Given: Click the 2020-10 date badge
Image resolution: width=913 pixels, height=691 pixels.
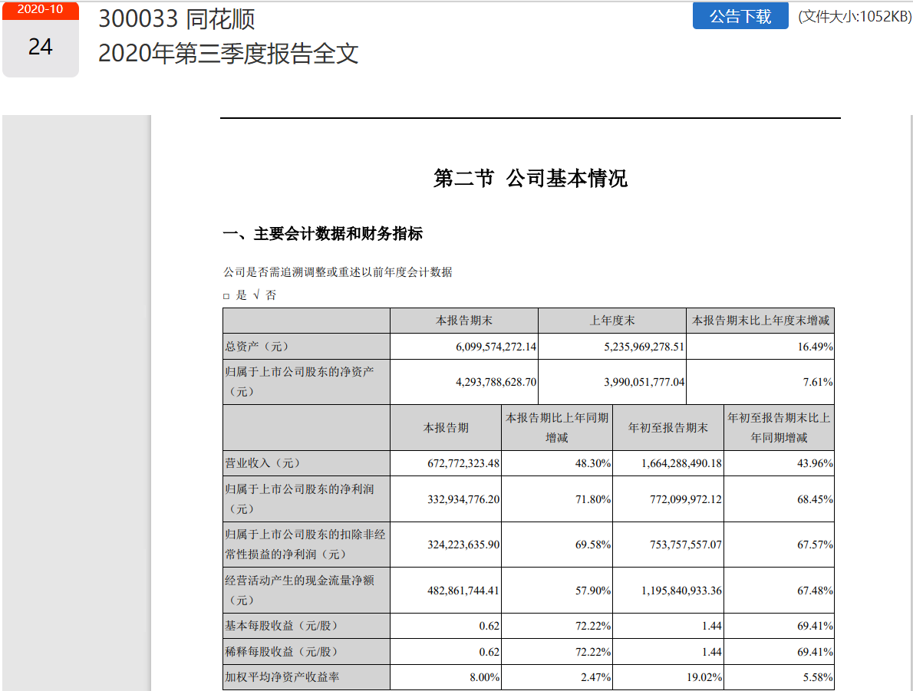Looking at the screenshot, I should click(x=40, y=10).
